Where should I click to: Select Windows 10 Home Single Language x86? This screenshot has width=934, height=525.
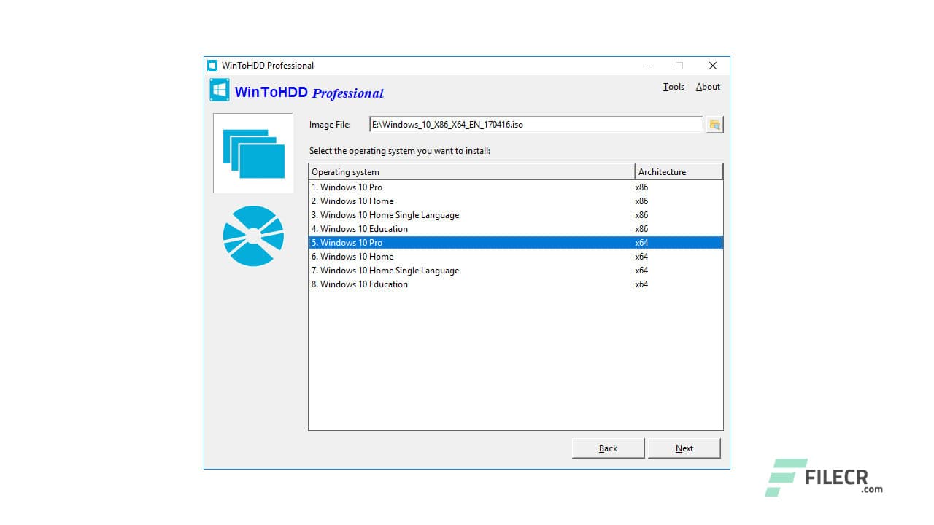(x=438, y=214)
